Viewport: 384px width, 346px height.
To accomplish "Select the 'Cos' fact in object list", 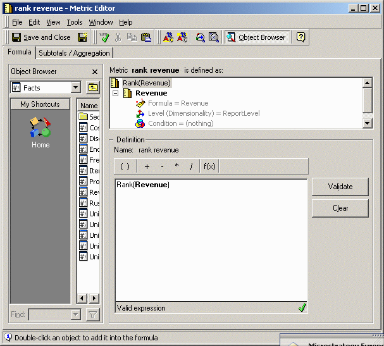I will pos(89,128).
